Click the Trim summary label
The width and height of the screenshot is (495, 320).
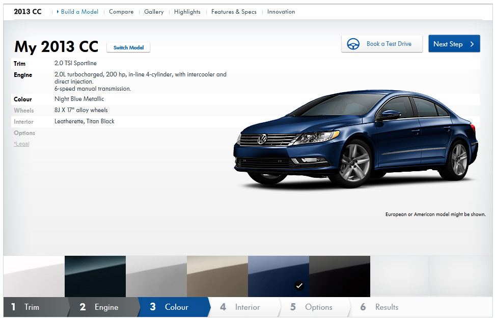pyautogui.click(x=19, y=64)
